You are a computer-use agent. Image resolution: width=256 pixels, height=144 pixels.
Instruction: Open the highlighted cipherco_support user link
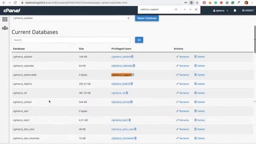122,75
